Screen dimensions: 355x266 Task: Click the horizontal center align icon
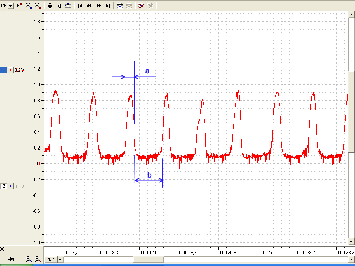59,6
